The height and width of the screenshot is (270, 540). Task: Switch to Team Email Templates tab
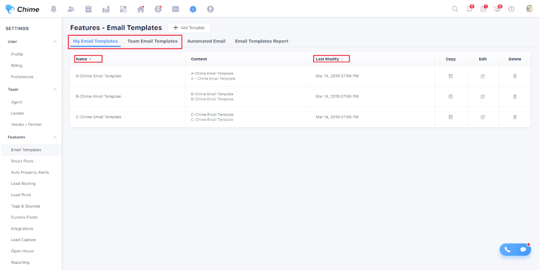tap(152, 41)
